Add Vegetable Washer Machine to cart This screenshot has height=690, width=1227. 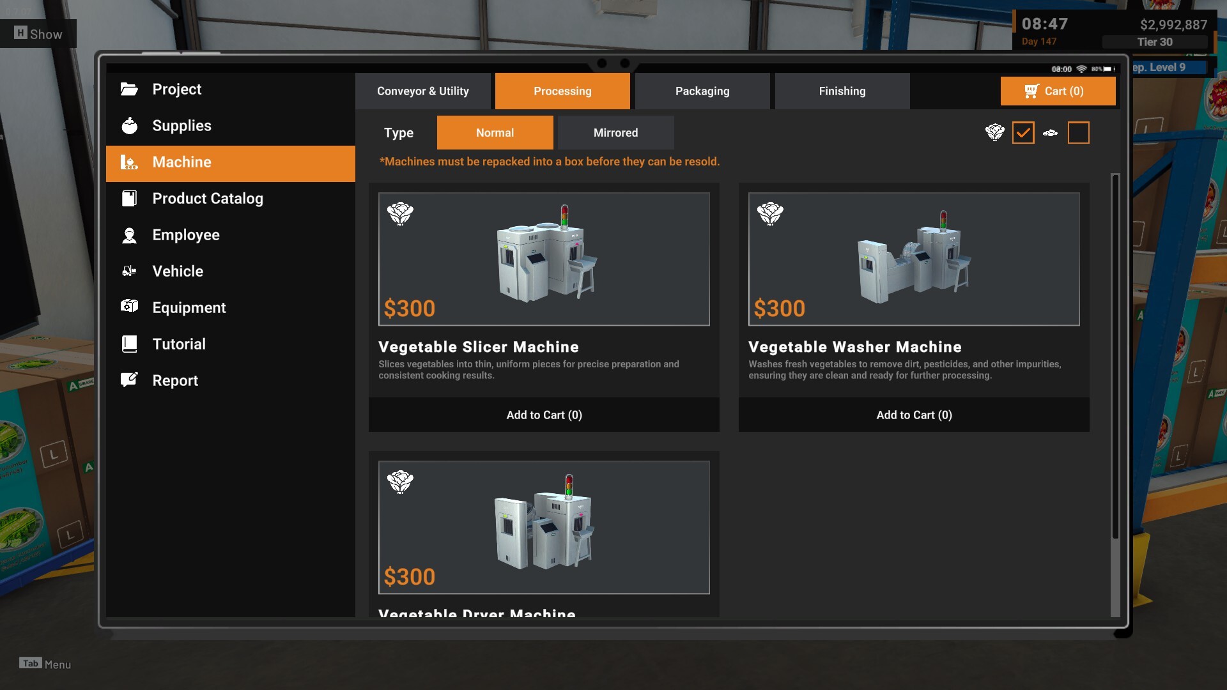[914, 415]
